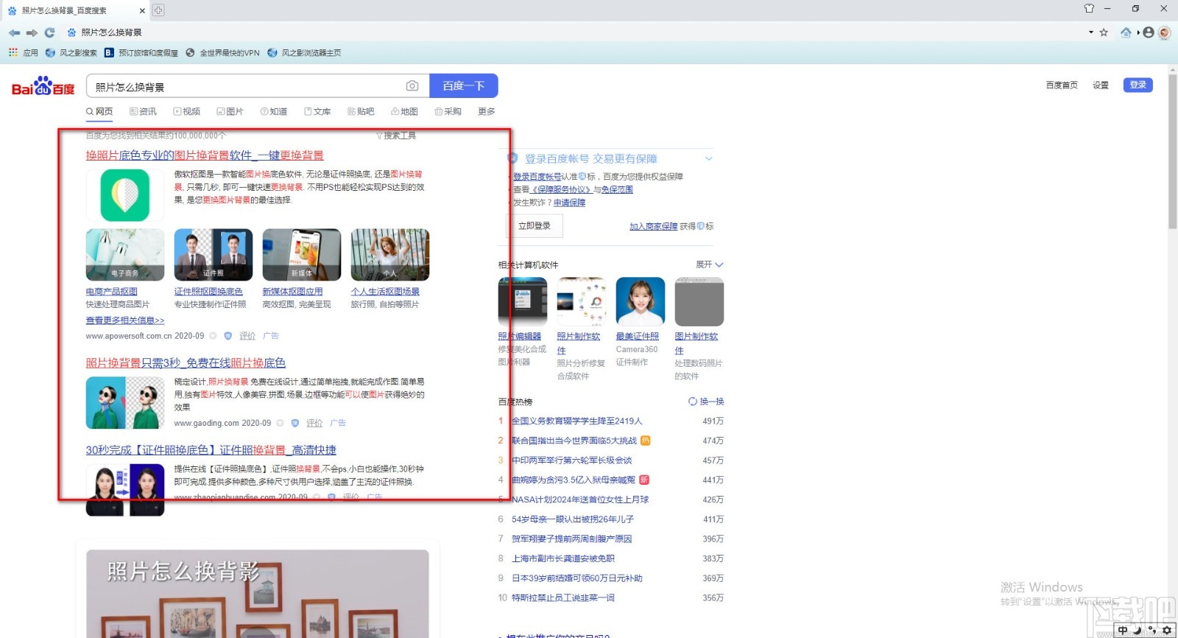Viewport: 1178px width, 638px height.
Task: Click 评价 next to www.gaoding.com
Action: coord(314,423)
